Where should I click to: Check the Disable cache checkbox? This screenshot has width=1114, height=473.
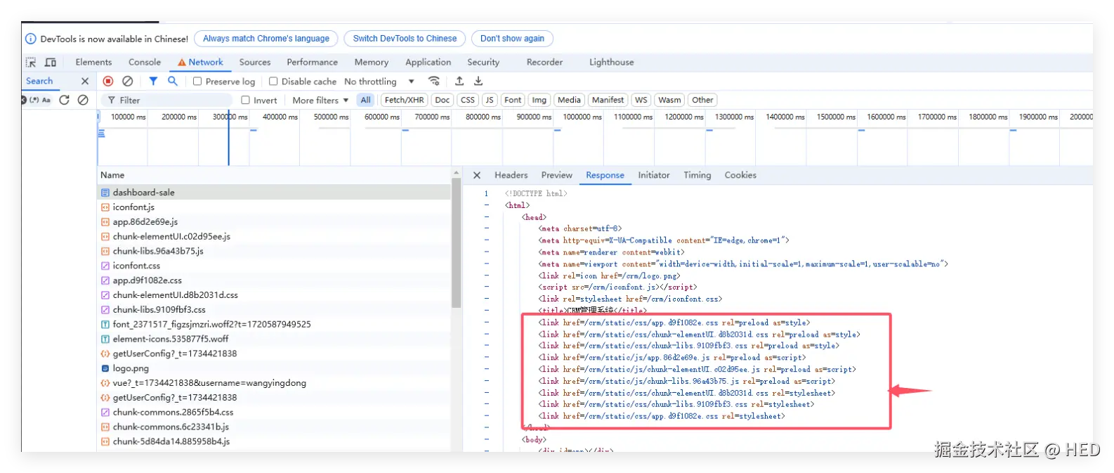[273, 82]
